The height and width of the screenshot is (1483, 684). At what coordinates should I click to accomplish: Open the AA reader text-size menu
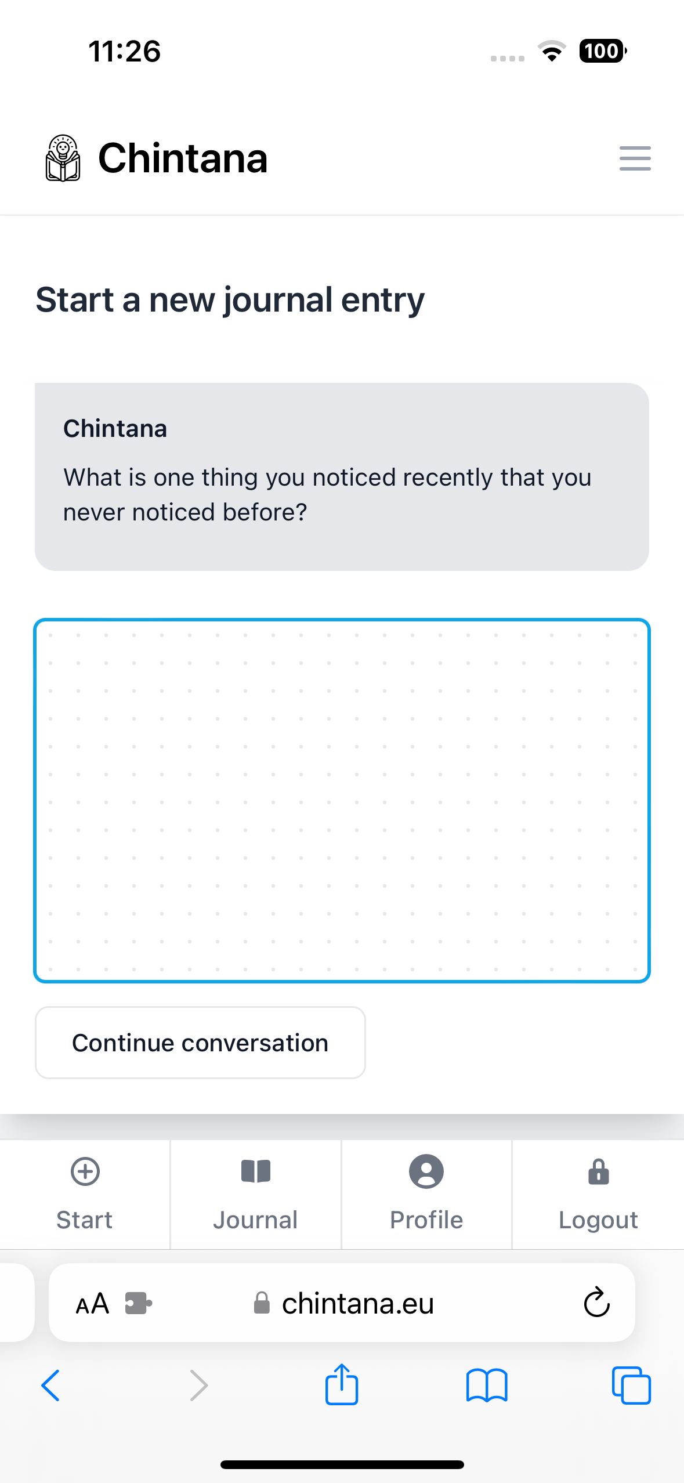(92, 1304)
